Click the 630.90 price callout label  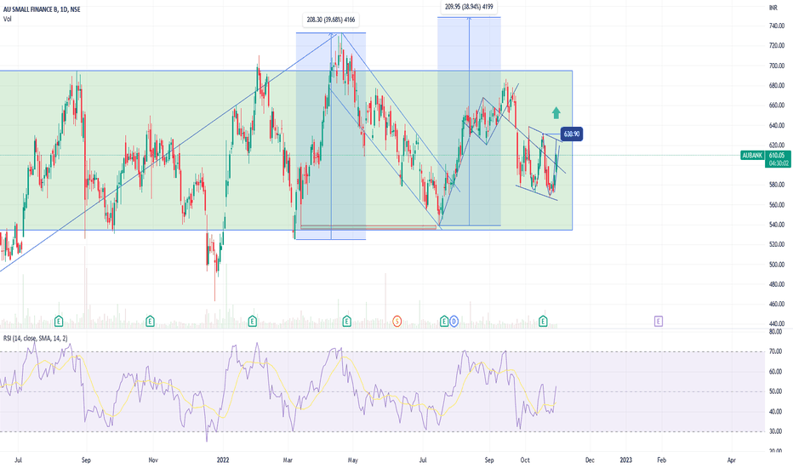(572, 134)
